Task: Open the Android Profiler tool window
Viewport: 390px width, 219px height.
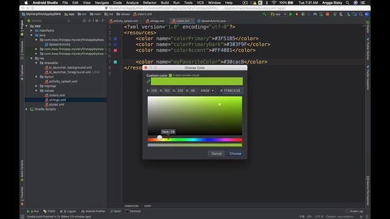Action: click(x=93, y=211)
